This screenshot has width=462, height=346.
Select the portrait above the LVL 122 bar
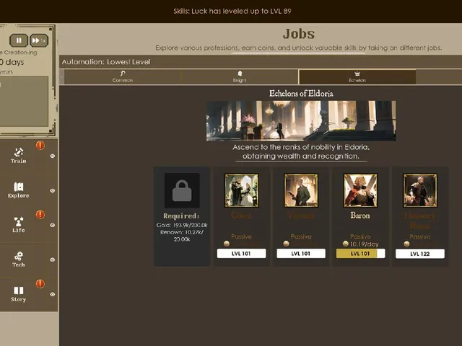coord(420,190)
